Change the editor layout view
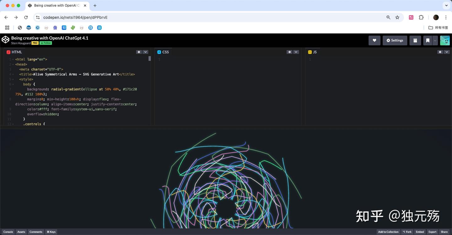This screenshot has width=452, height=235. point(415,40)
